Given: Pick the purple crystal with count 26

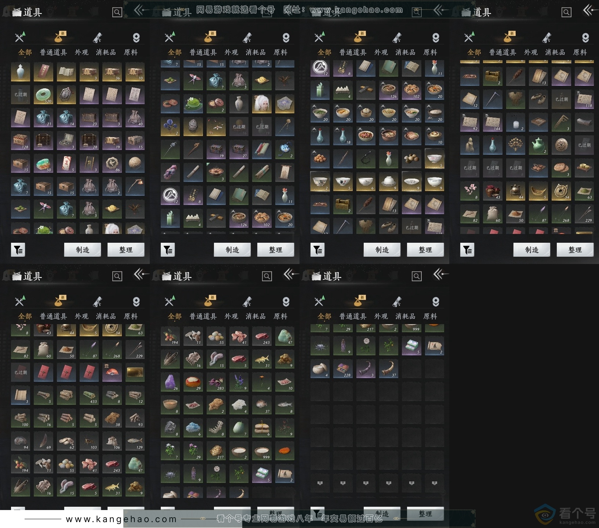Looking at the screenshot, I should pyautogui.click(x=170, y=382).
